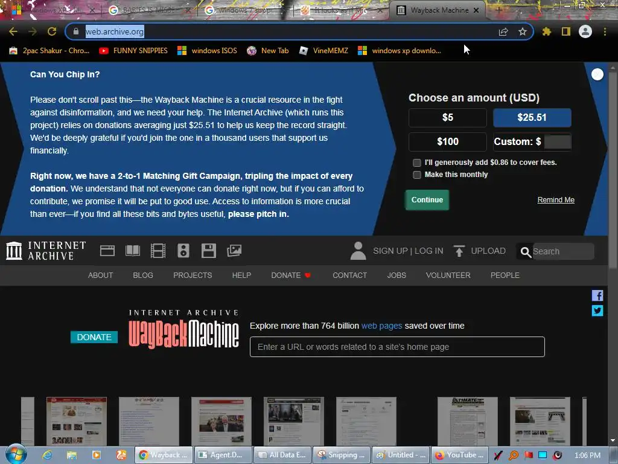Switch to the YouTube Firefox taskbar button

(460, 455)
